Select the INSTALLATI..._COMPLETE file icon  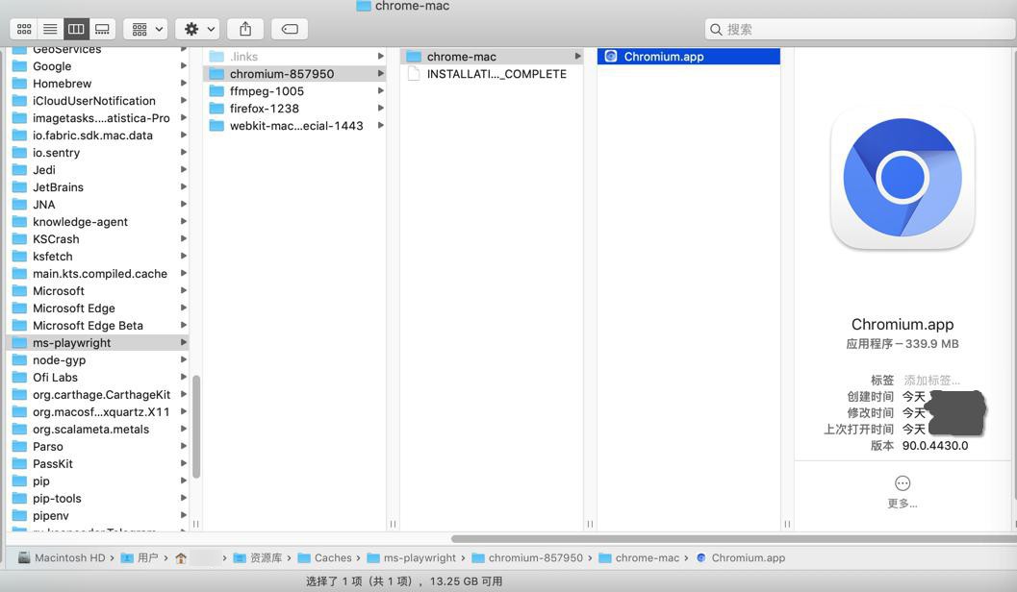pos(413,74)
